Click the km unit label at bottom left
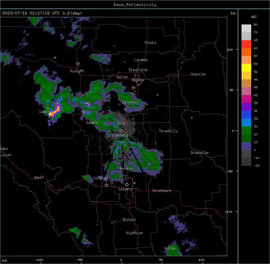This screenshot has height=264, width=270. (x=5, y=260)
